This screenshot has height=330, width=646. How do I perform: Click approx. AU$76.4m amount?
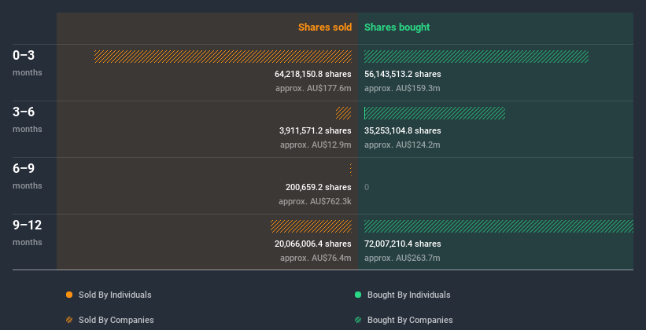(316, 258)
